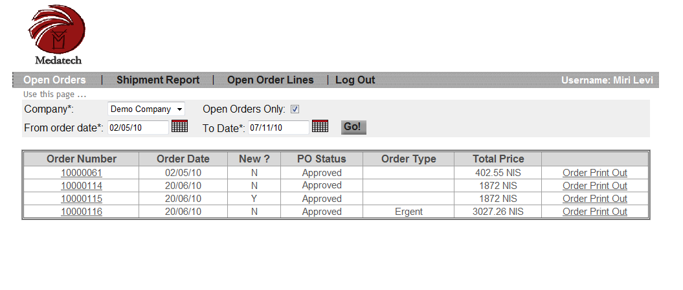Go to Shipment Report
Viewport: 683px width, 290px height.
(158, 80)
